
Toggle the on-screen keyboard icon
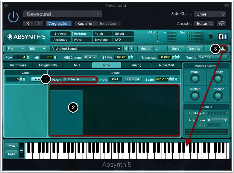coord(223,48)
